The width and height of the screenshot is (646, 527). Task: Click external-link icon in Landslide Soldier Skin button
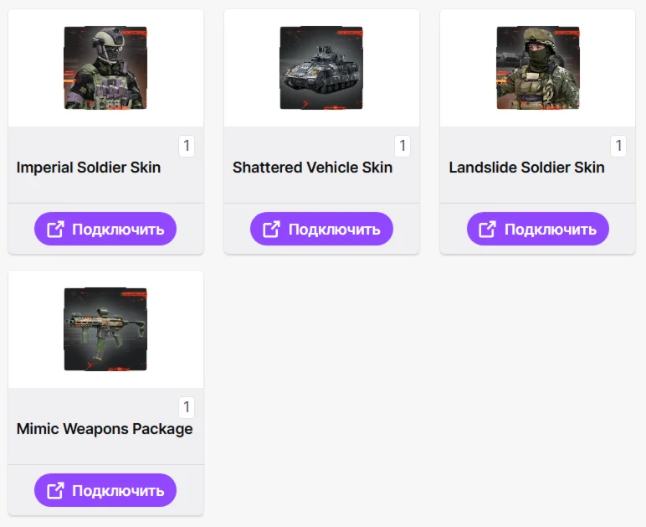pyautogui.click(x=488, y=229)
